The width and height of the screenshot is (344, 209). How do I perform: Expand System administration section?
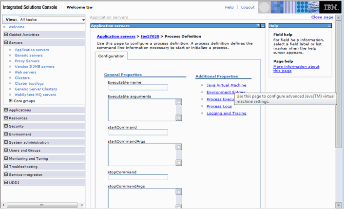click(6, 142)
